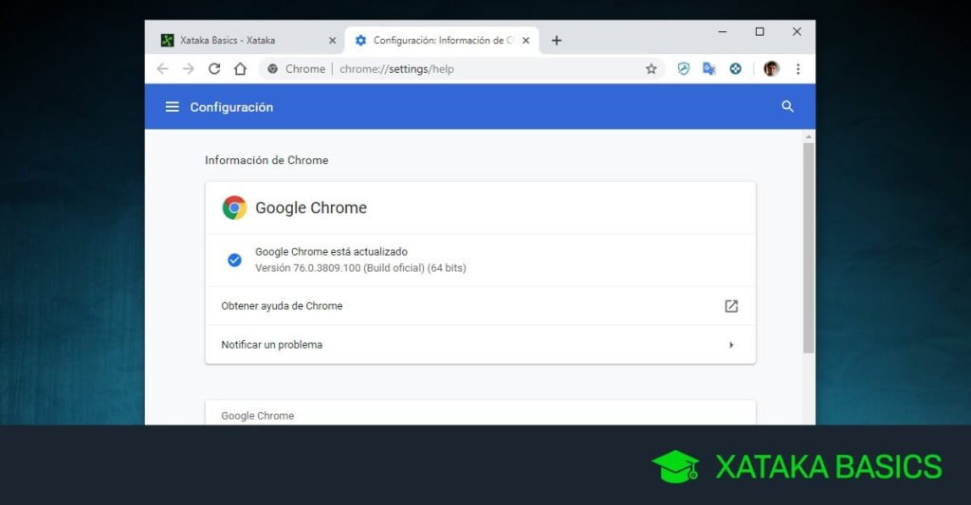The height and width of the screenshot is (505, 971).
Task: Search settings with the magnifier icon
Action: click(x=787, y=106)
